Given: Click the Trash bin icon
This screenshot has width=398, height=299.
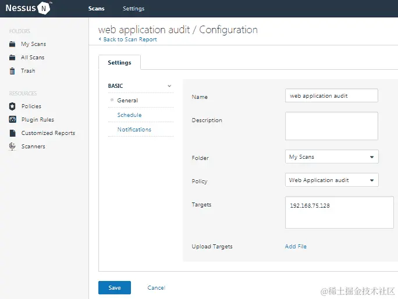Looking at the screenshot, I should (12, 71).
